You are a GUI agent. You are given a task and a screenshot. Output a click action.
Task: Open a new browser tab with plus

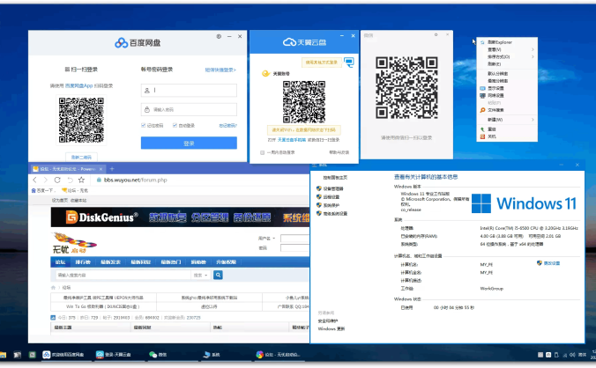(112, 169)
